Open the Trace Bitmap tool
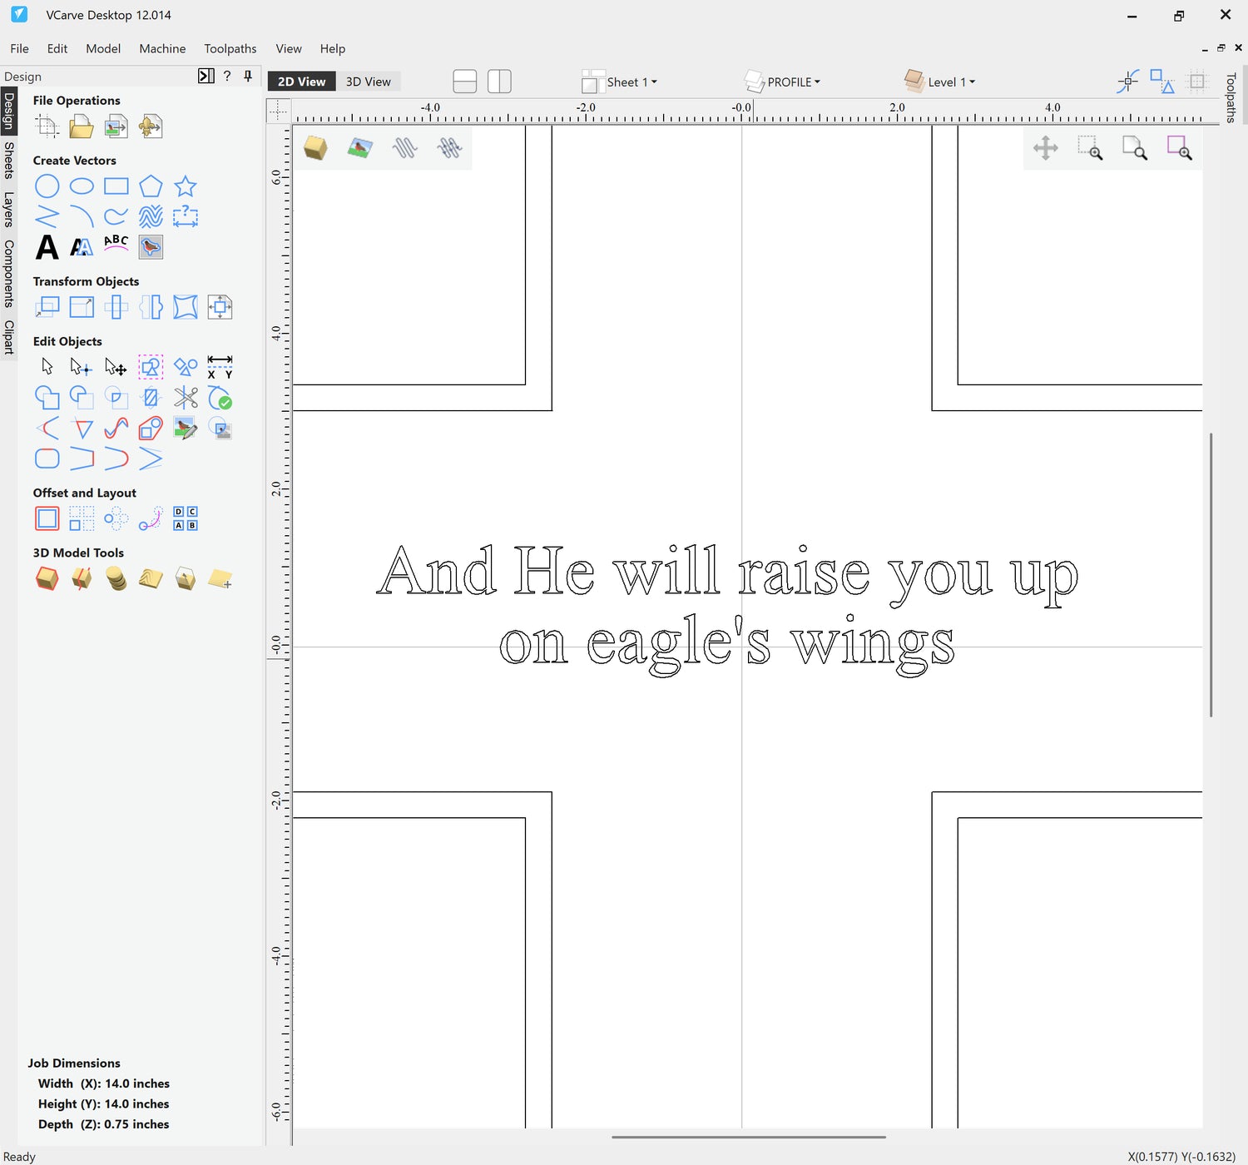The height and width of the screenshot is (1165, 1248). pos(151,247)
